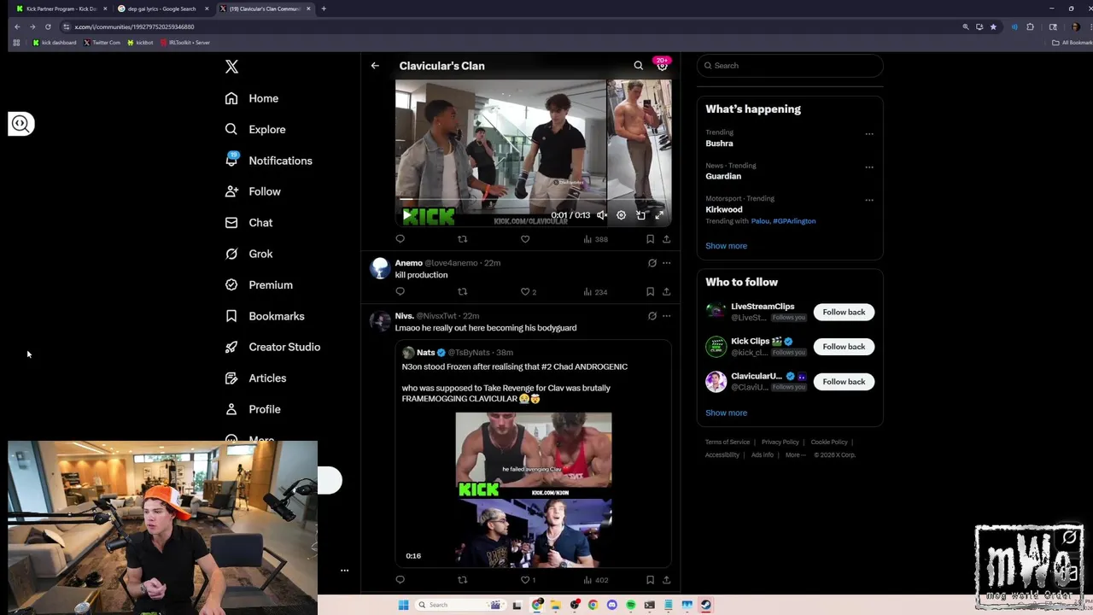Image resolution: width=1093 pixels, height=615 pixels.
Task: Open more options on Anemo's post
Action: point(666,263)
